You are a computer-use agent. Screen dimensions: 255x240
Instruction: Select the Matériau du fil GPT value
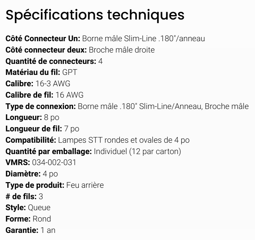coord(69,72)
